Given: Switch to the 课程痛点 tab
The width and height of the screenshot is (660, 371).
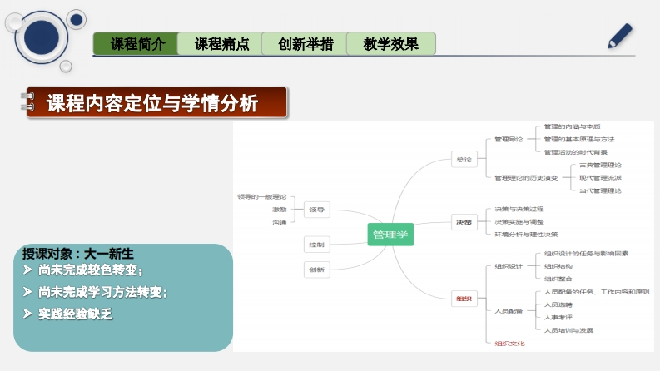Looking at the screenshot, I should pos(221,44).
